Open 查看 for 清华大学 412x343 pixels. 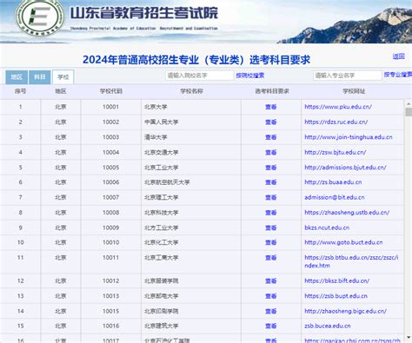(x=271, y=137)
